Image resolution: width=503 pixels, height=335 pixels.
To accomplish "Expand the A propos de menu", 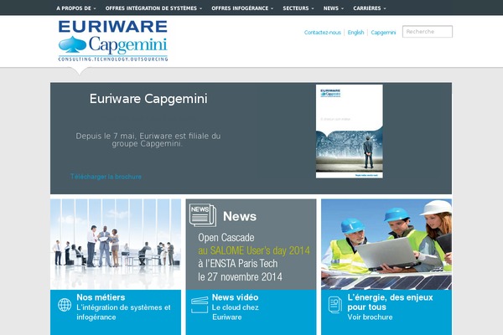I will click(75, 8).
